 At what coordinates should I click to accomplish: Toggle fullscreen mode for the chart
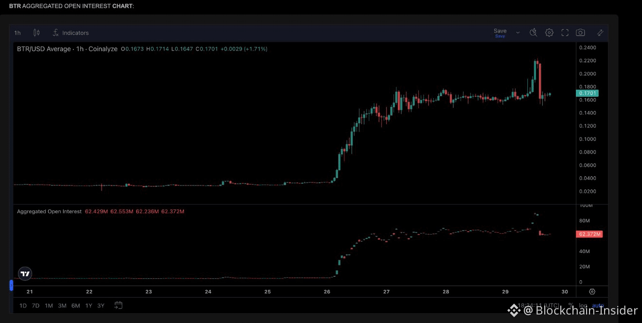pyautogui.click(x=565, y=33)
